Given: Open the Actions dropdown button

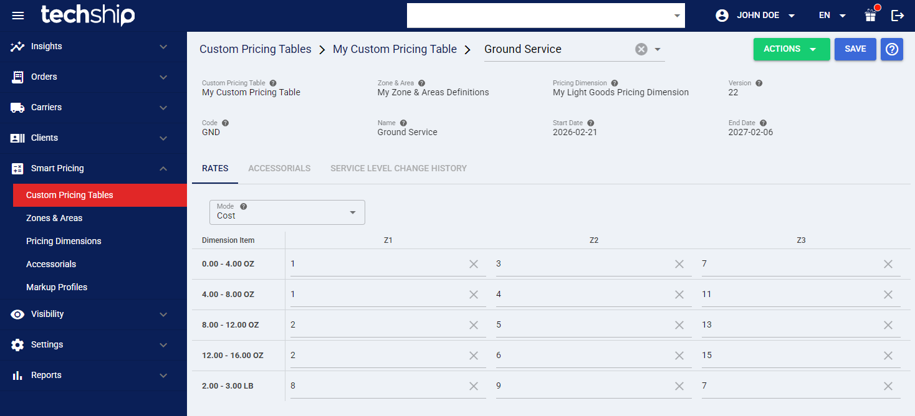Looking at the screenshot, I should tap(792, 49).
